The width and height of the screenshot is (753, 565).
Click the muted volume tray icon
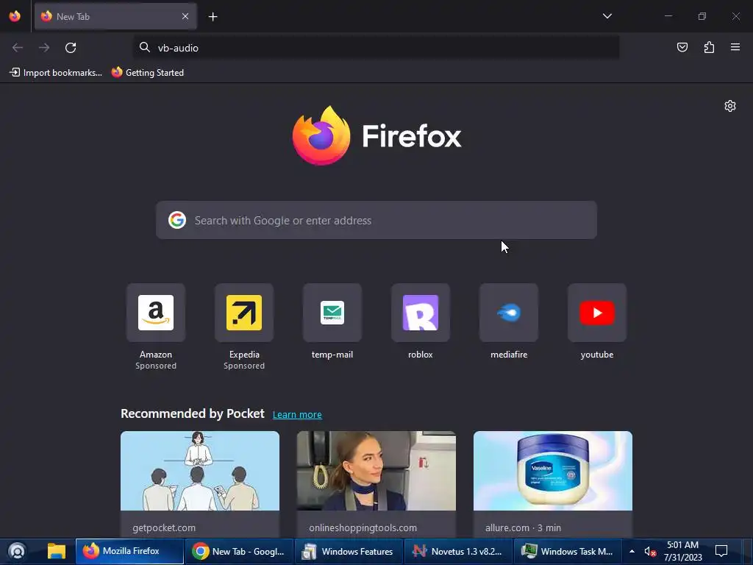point(650,552)
